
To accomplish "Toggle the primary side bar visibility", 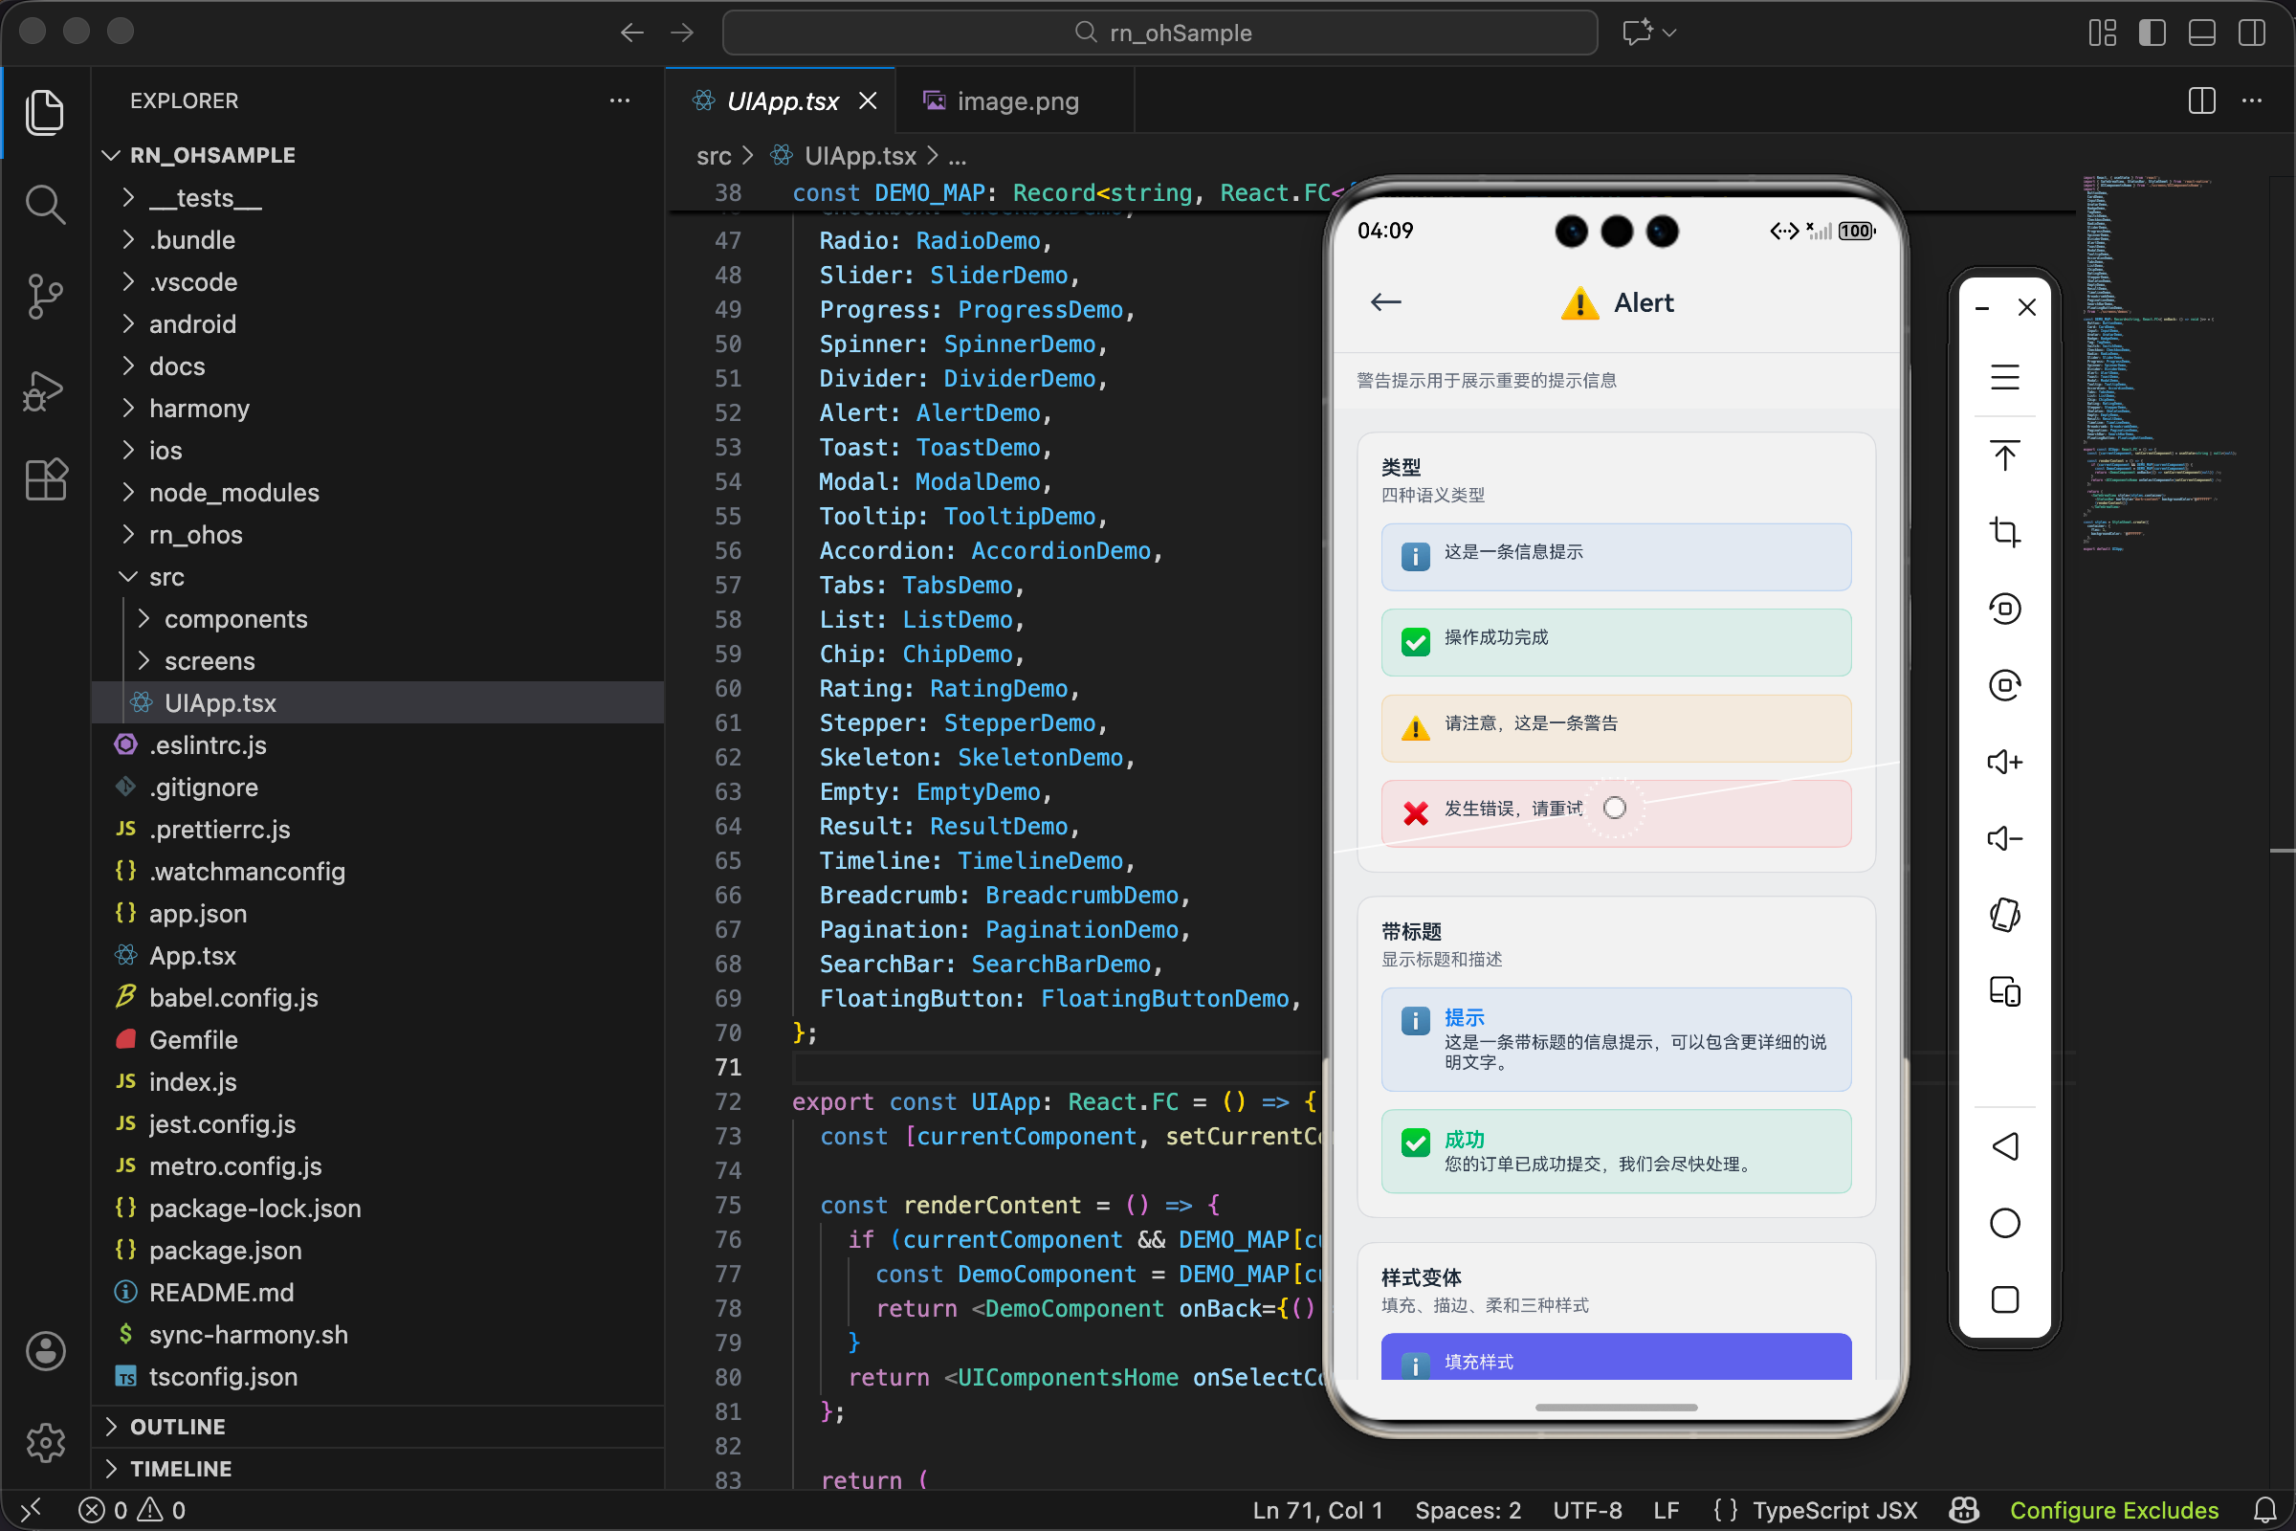I will point(2152,33).
